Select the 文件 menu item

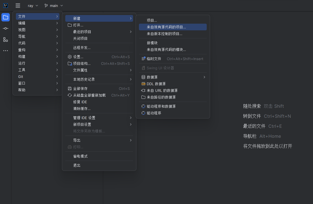coord(38,16)
